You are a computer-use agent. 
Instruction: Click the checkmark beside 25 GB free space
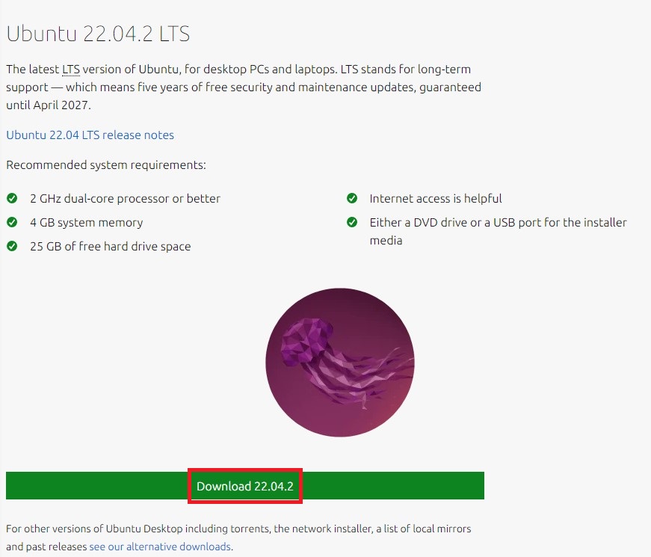click(12, 246)
